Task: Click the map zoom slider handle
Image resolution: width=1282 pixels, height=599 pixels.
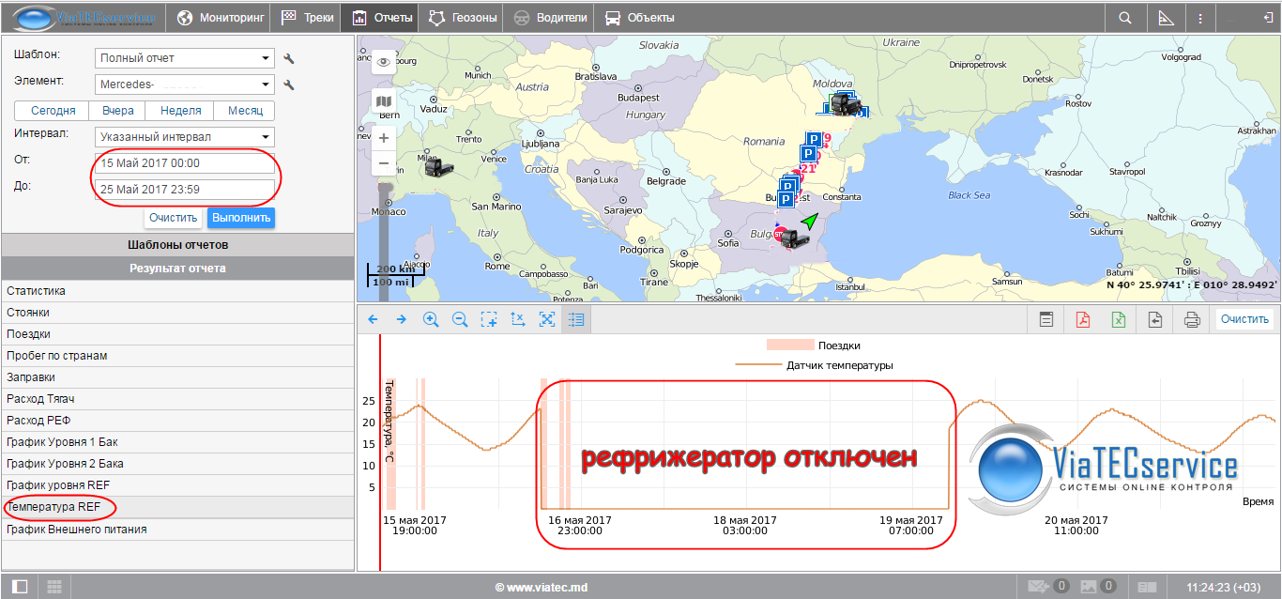Action: coord(383,191)
